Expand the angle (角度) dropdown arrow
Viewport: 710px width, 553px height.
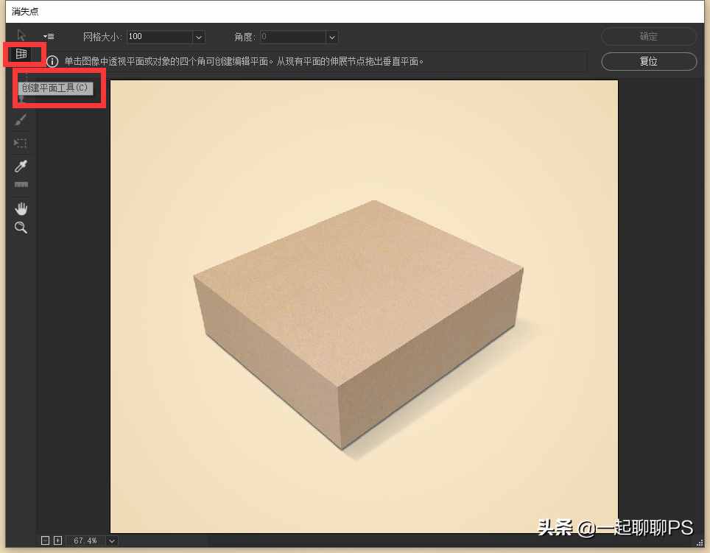pos(332,37)
